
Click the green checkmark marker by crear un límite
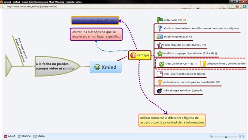pos(162,64)
